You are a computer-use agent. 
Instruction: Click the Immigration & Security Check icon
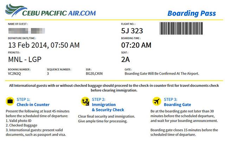[x=85, y=102]
